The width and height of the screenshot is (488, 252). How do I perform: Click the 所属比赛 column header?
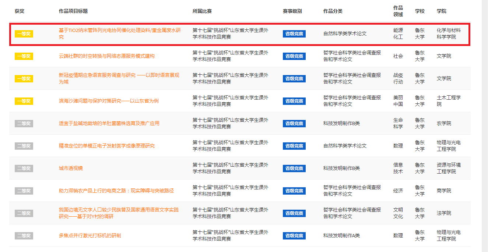202,11
